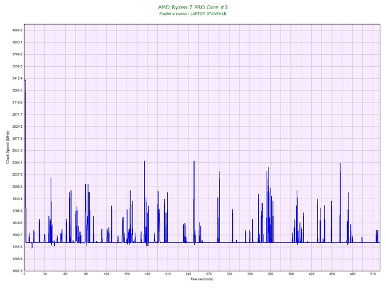Image resolution: width=386 pixels, height=289 pixels.
Task: Click the 510 seconds label on the time axis
Action: (x=373, y=275)
